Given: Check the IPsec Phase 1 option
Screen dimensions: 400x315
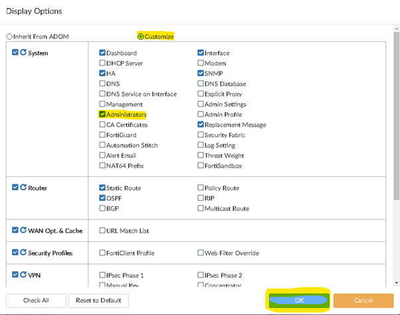Looking at the screenshot, I should pyautogui.click(x=102, y=275).
